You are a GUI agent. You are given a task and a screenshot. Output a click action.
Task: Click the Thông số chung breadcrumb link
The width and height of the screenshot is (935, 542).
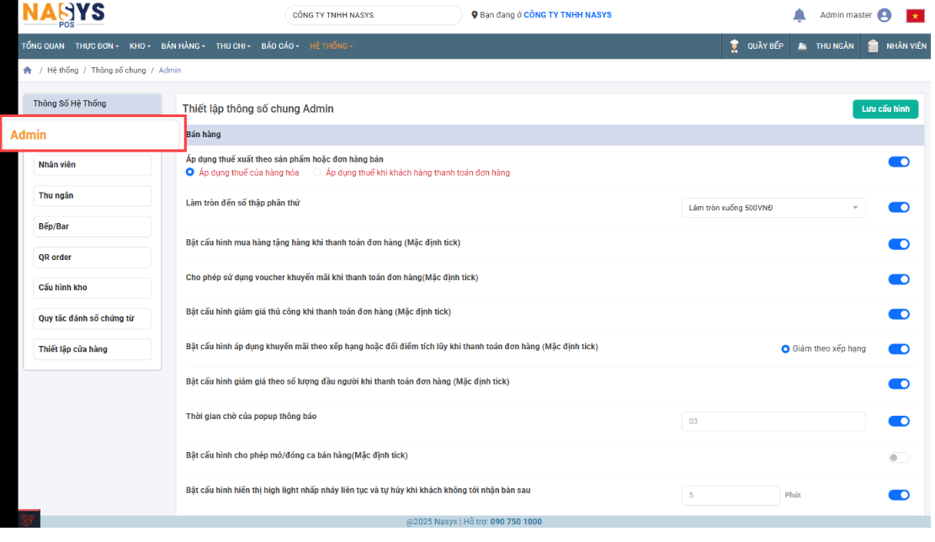pos(118,71)
